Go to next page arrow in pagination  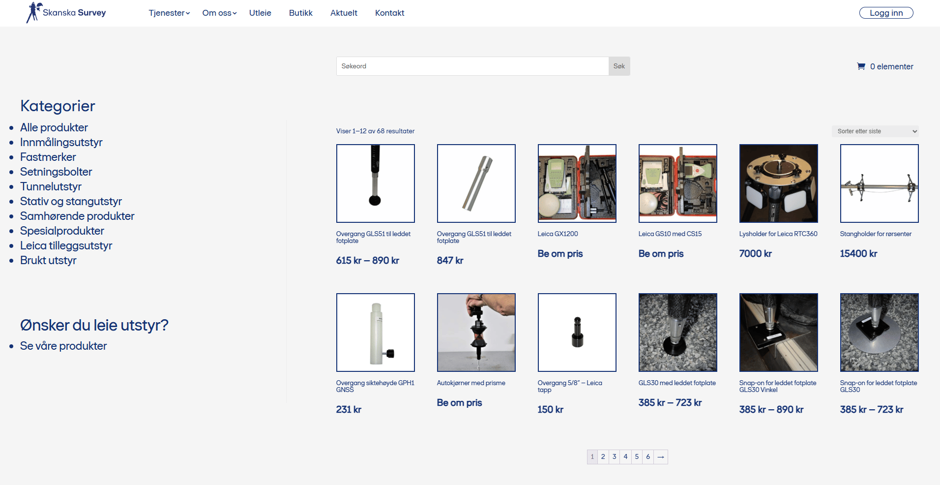pyautogui.click(x=661, y=457)
